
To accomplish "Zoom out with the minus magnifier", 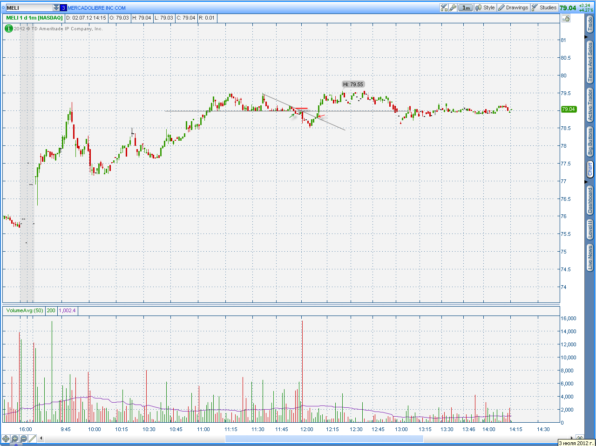I will [24, 439].
